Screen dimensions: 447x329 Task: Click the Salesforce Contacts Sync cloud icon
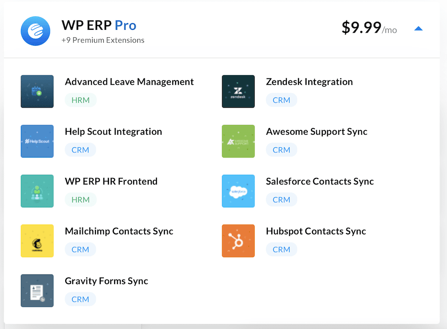[x=238, y=191]
